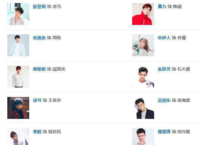
Task: Open the 宋伊人 actor link
Action: [x=164, y=38]
